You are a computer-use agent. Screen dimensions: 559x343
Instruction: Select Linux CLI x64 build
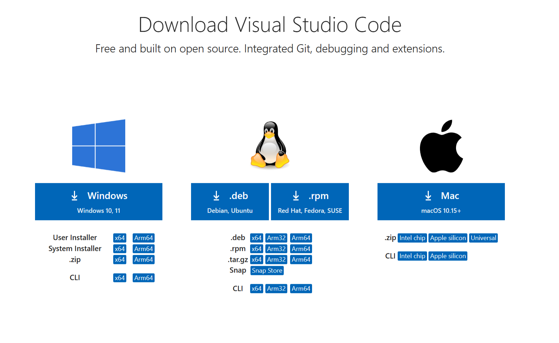click(x=257, y=288)
